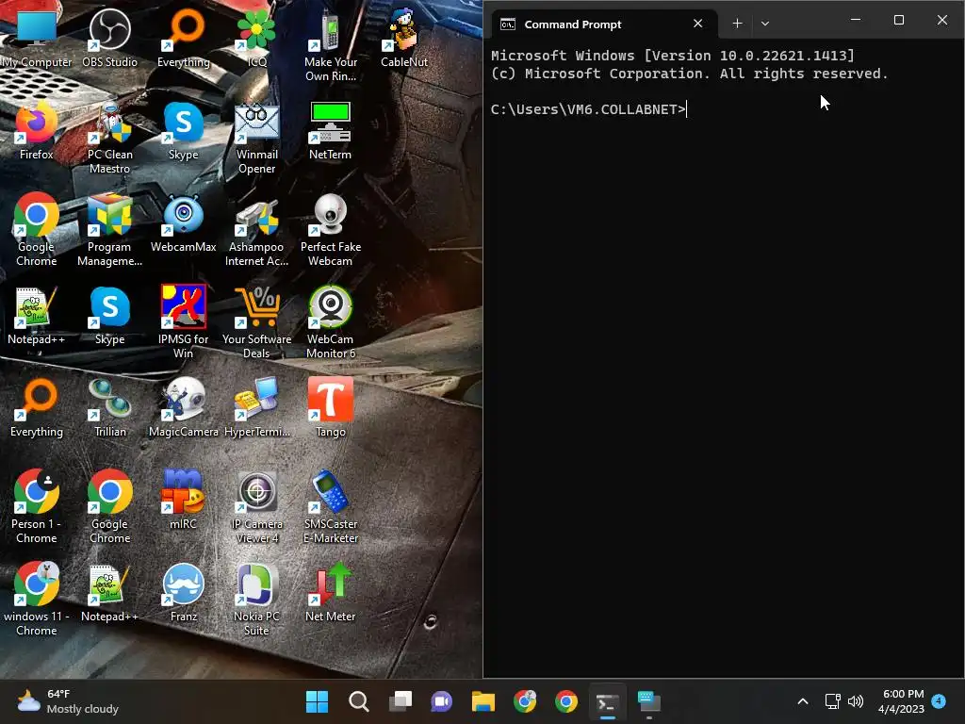Add a new terminal tab
Viewport: 965px width, 724px height.
tap(737, 24)
